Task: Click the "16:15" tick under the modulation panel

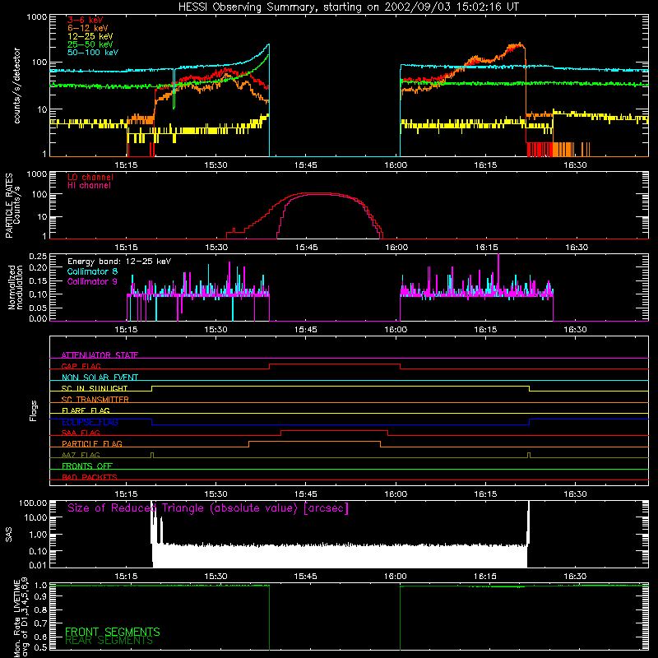Action: (485, 330)
